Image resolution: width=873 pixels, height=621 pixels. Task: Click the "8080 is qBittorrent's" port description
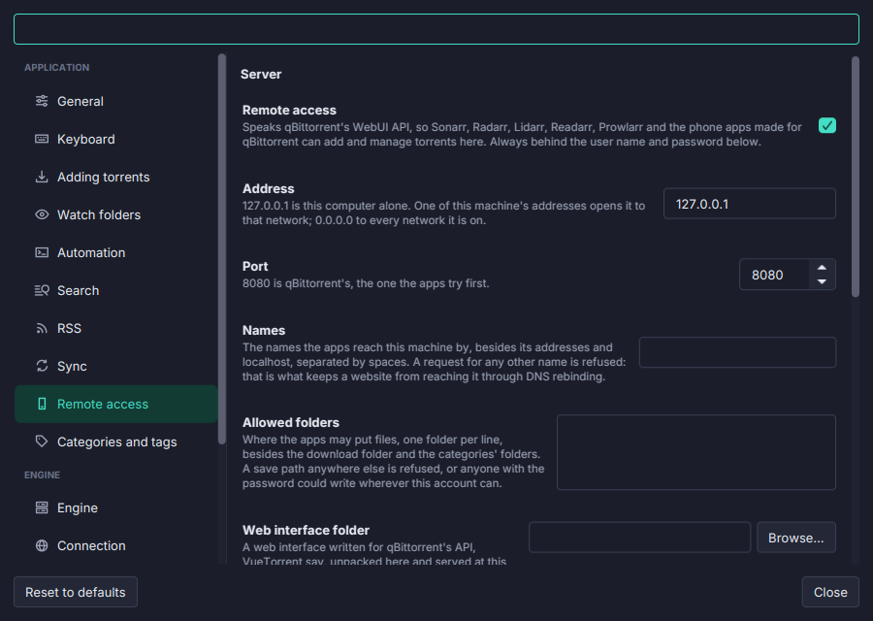[366, 283]
